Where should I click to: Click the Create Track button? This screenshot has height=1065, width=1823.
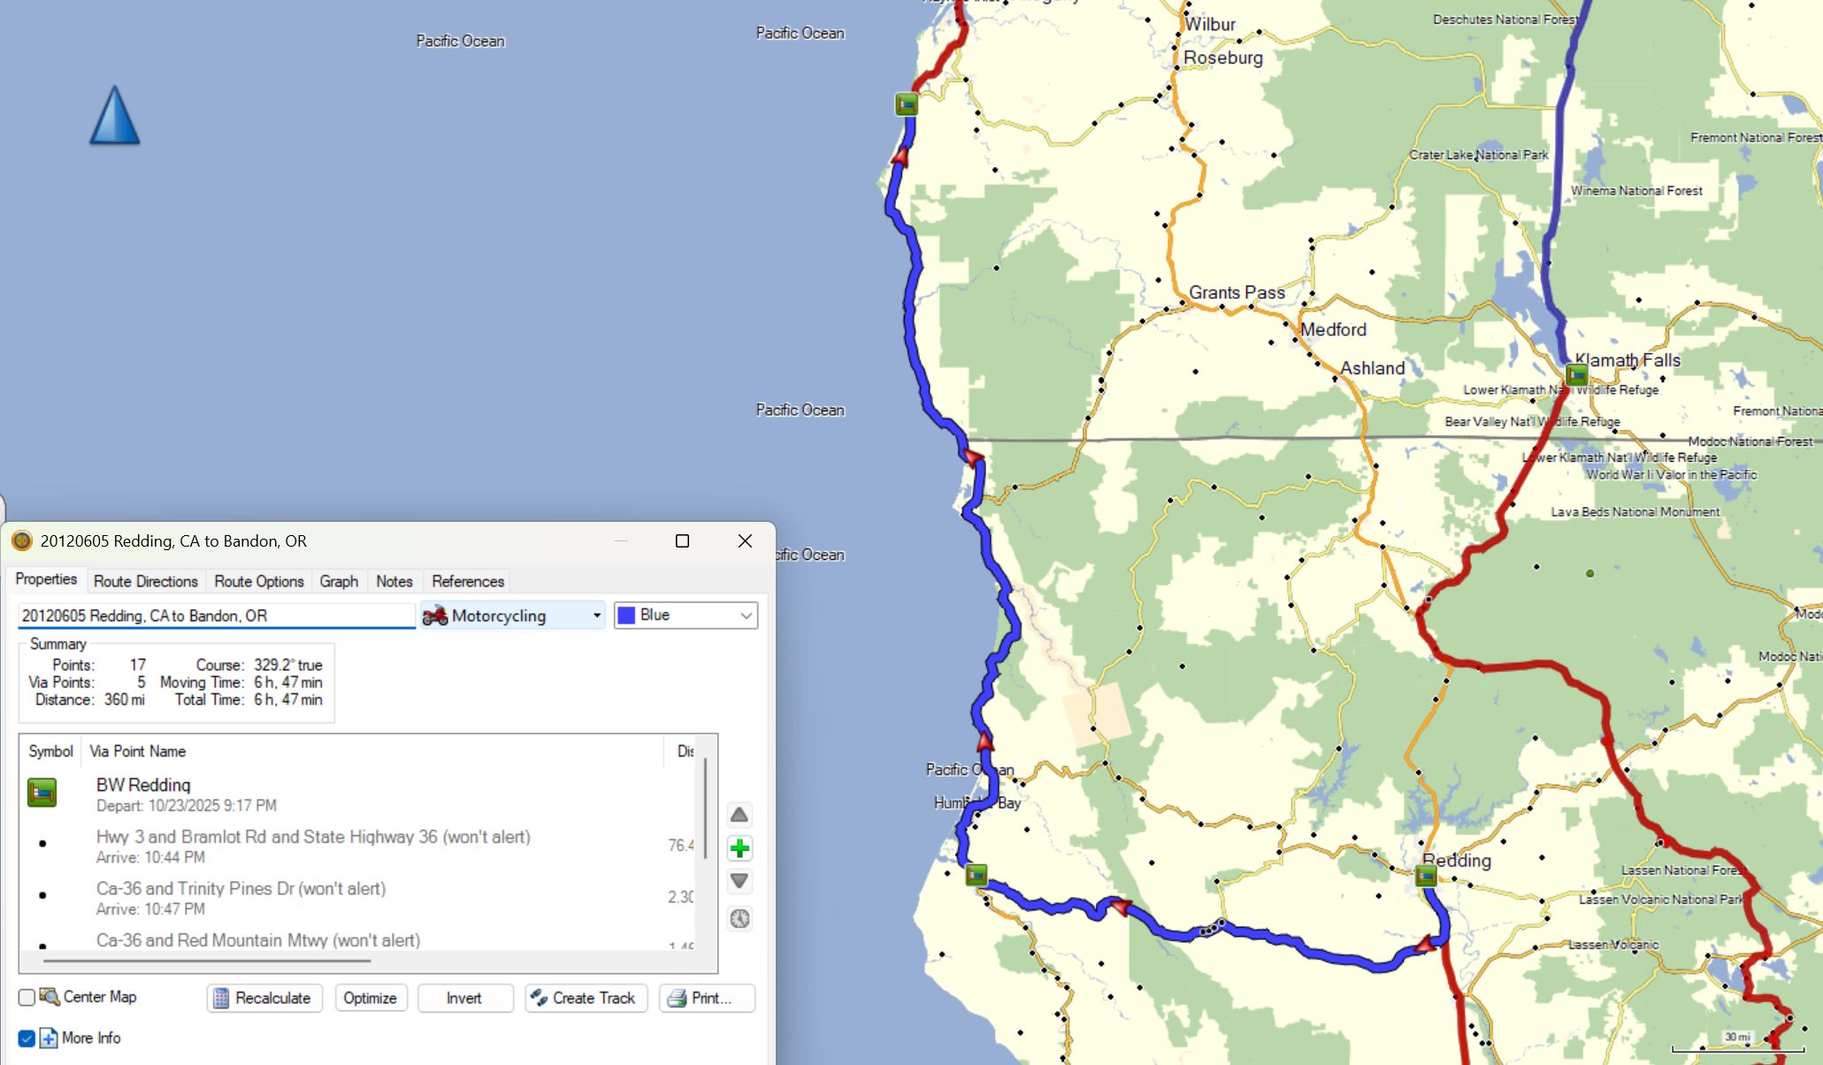click(585, 998)
